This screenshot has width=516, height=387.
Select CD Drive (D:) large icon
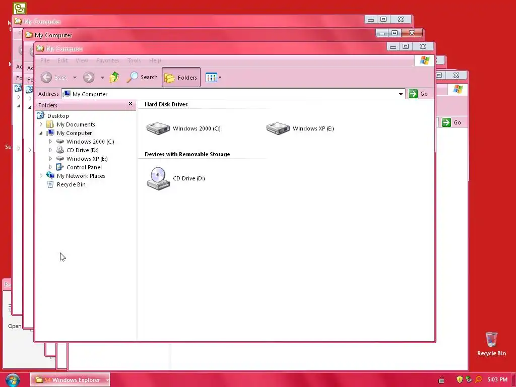point(158,178)
